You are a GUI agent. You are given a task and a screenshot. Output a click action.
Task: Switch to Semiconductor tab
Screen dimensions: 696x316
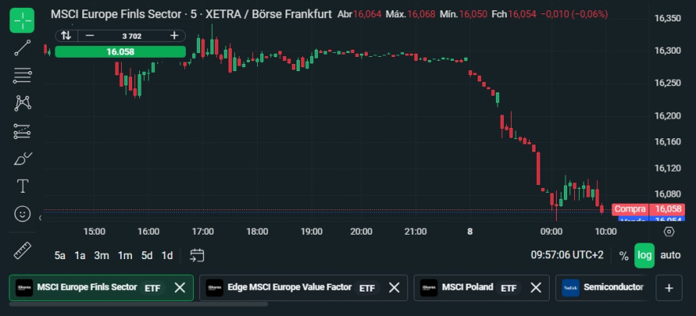(x=603, y=288)
